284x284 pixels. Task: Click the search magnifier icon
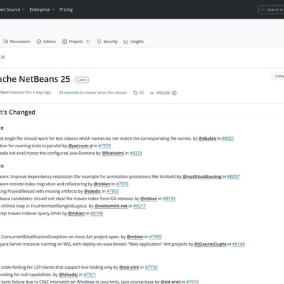click(x=263, y=9)
